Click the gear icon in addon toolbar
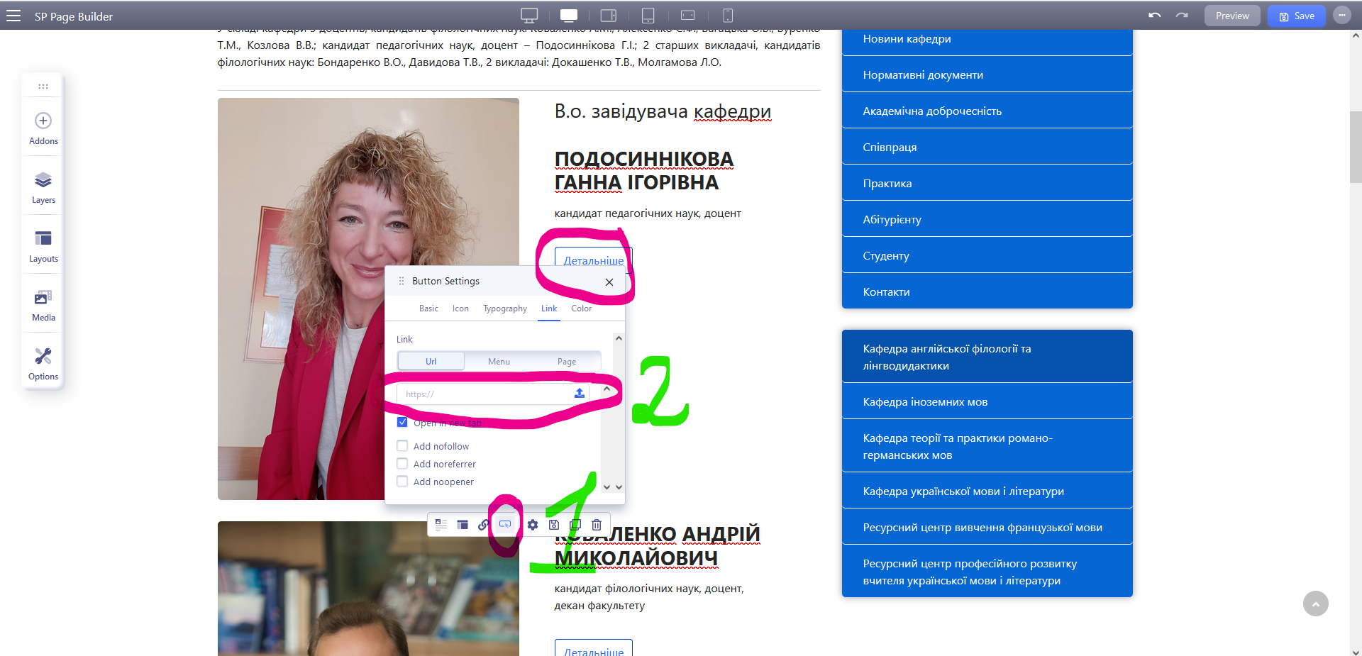The image size is (1362, 656). coord(533,525)
